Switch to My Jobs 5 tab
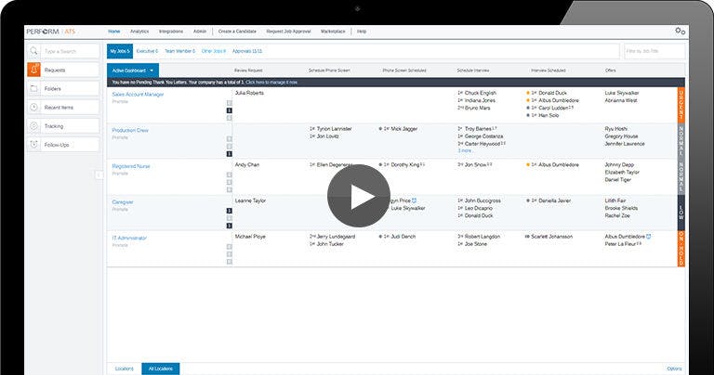This screenshot has height=375, width=714. pos(120,51)
